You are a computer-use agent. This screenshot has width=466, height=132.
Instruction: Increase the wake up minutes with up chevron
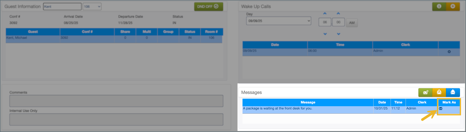338,14
